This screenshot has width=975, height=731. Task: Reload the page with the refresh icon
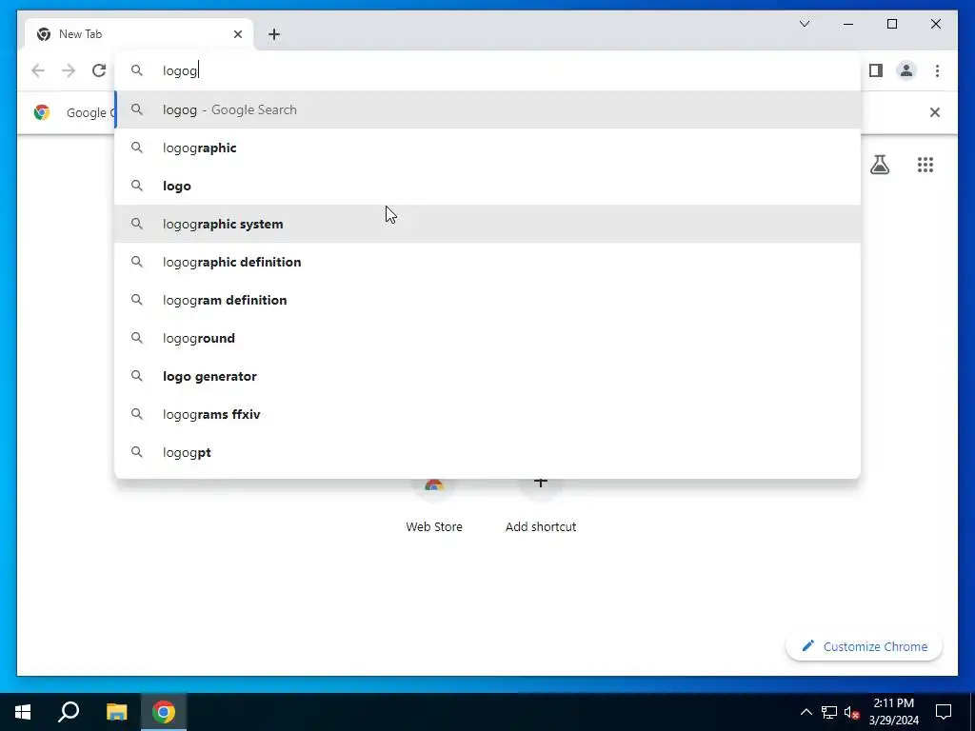99,70
